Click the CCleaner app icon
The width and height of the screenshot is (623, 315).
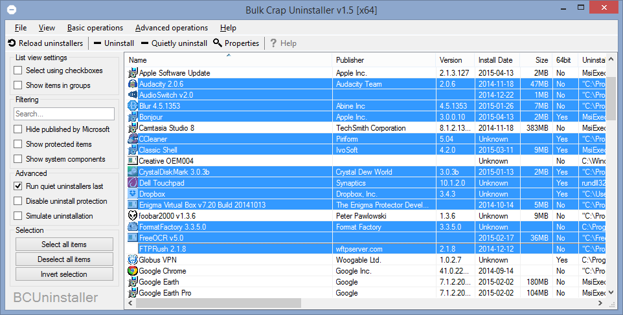[x=133, y=139]
